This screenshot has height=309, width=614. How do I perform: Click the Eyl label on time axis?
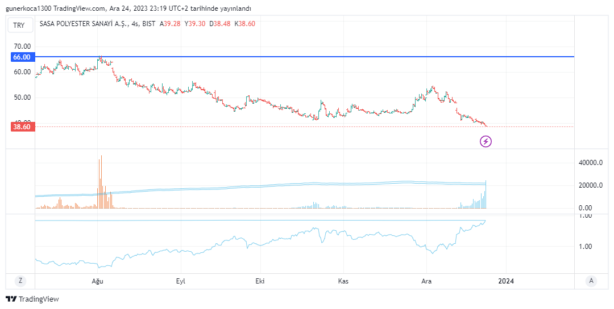click(181, 281)
